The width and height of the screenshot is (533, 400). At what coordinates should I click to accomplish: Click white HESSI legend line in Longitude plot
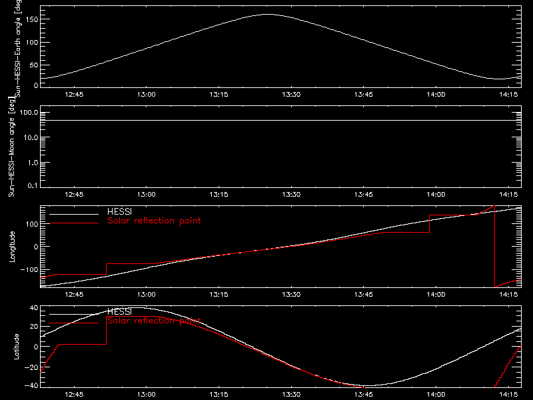tap(74, 214)
